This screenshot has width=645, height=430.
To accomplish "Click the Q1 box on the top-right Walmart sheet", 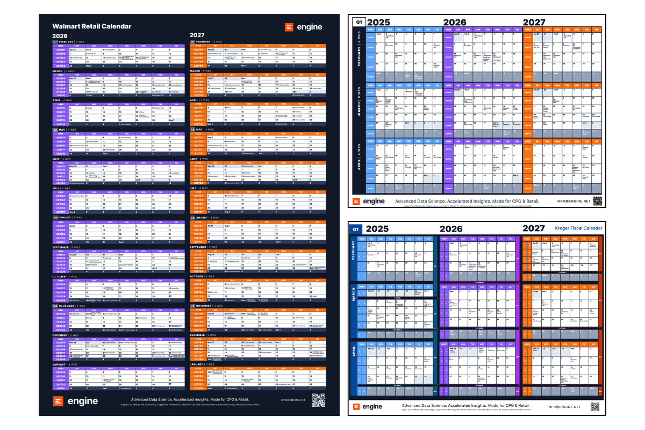I will 359,22.
